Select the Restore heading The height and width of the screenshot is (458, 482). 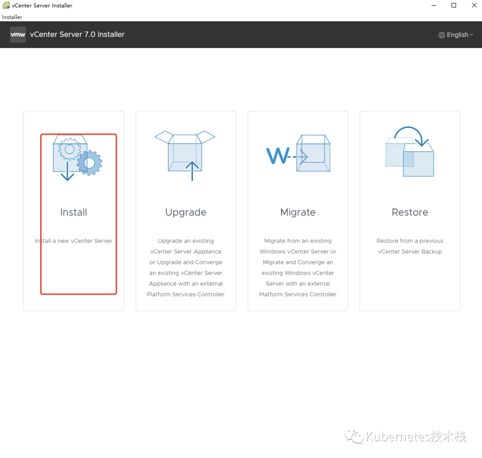point(410,212)
